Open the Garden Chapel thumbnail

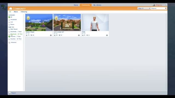pyautogui.click(x=39, y=22)
